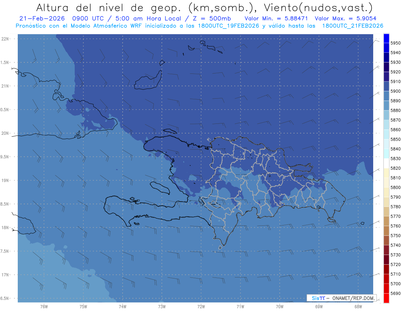Image resolution: width=402 pixels, height=311 pixels.
Task: Click the longitude label '70W'
Action: pyautogui.click(x=280, y=307)
